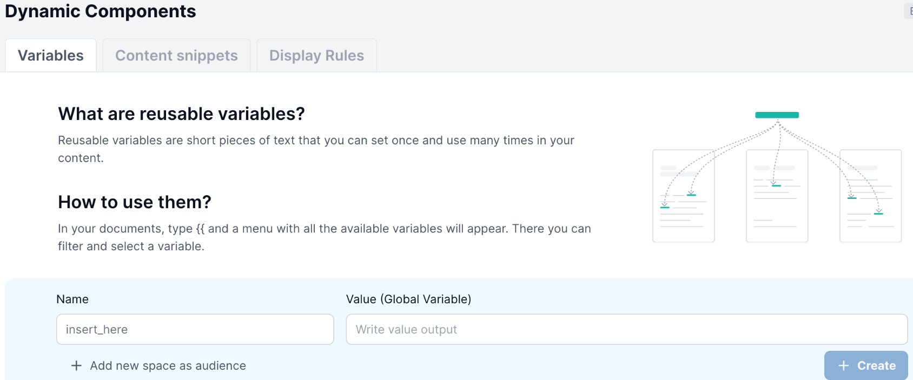The height and width of the screenshot is (380, 913).
Task: Open the Content snippets tab
Action: click(176, 55)
